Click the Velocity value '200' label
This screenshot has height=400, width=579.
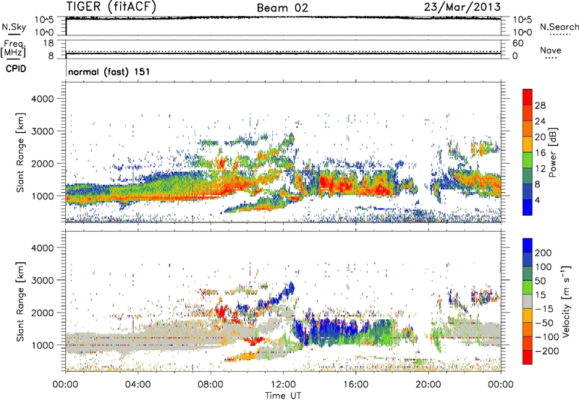544,253
